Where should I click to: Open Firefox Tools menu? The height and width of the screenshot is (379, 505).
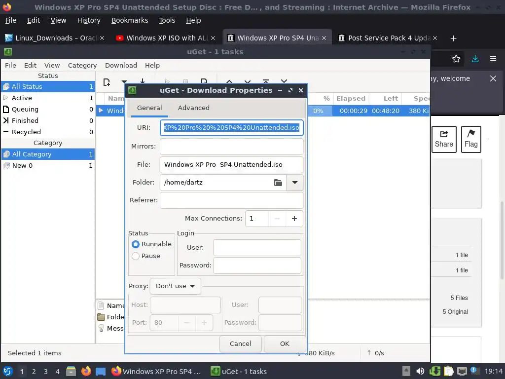(x=167, y=20)
